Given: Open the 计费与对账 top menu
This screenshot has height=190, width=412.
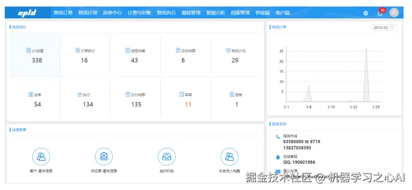Looking at the screenshot, I should click(139, 13).
